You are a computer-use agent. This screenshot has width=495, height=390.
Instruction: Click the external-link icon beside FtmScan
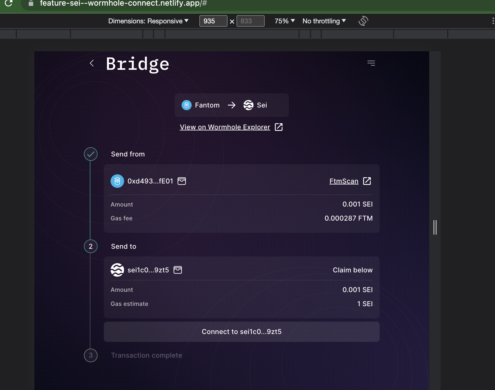(x=367, y=181)
